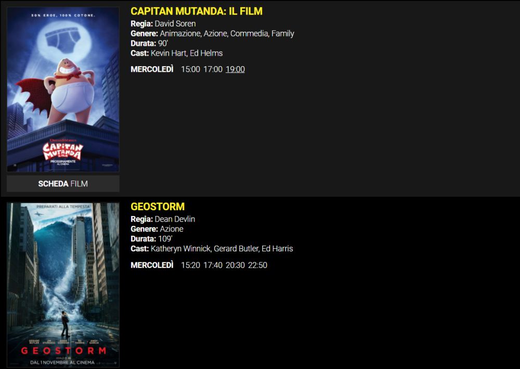Click director name David Soren

(175, 23)
